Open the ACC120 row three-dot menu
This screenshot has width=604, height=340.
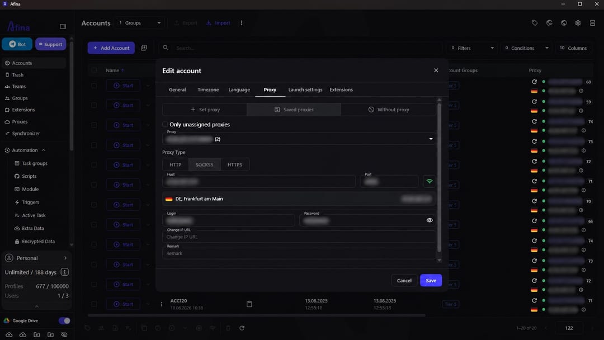pyautogui.click(x=161, y=304)
